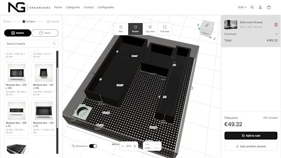281x158 pixels.
Task: Switch to the Inserts tab
Action: pyautogui.click(x=17, y=33)
